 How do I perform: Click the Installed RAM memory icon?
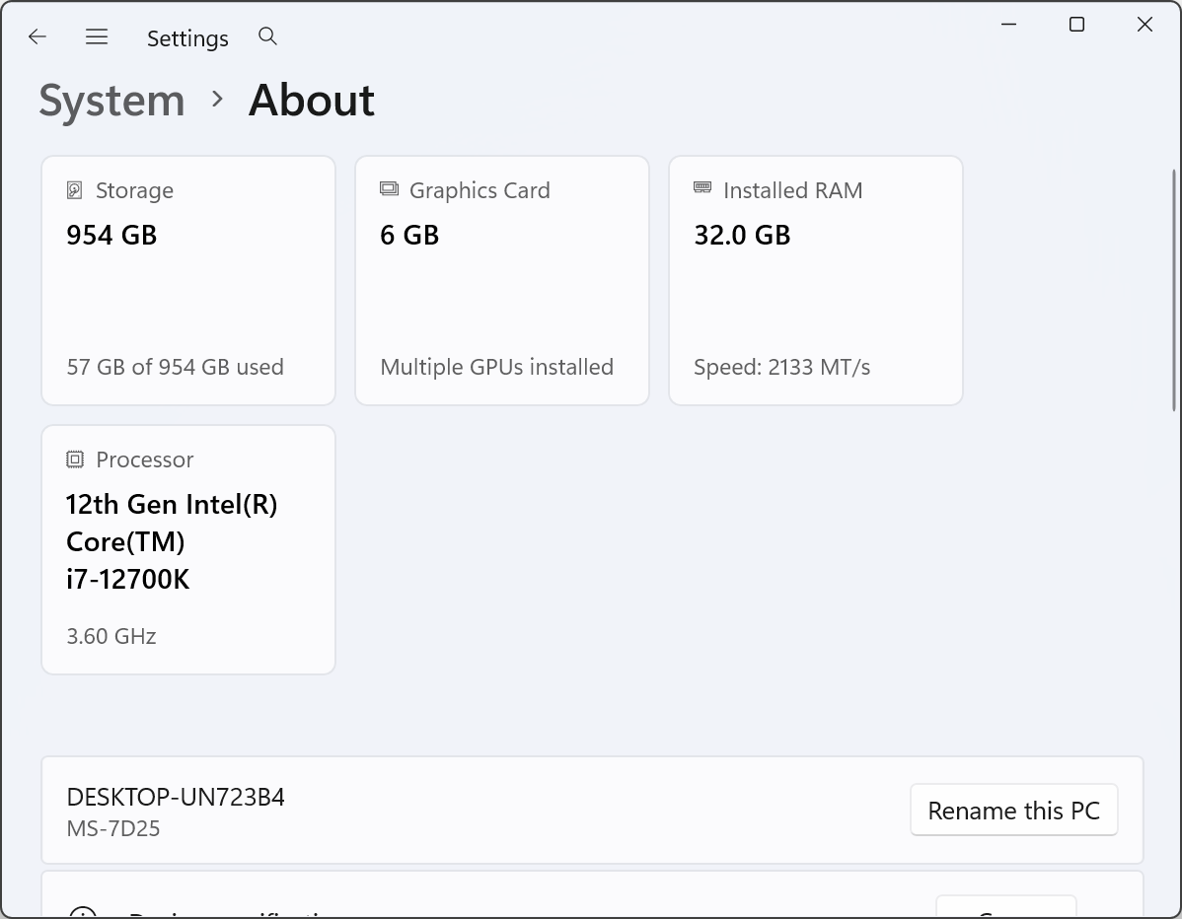(702, 187)
